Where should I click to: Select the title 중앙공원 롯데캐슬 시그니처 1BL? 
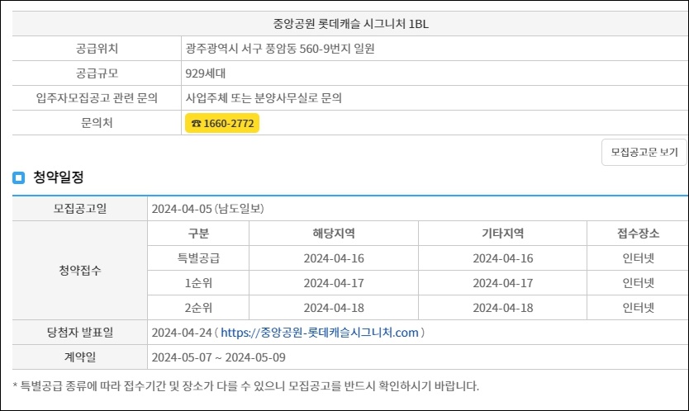[350, 24]
